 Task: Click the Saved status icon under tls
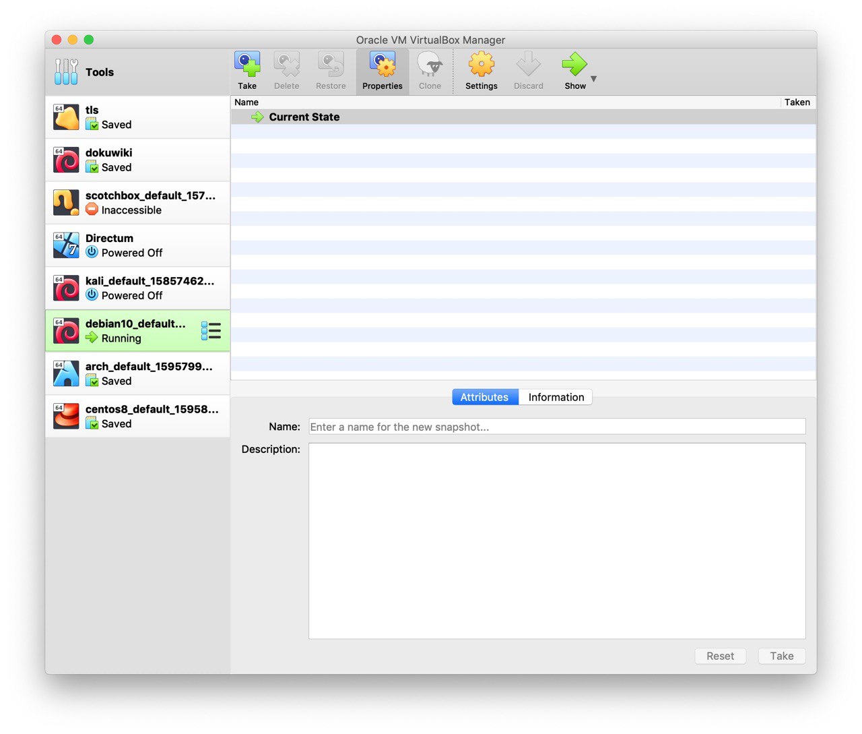click(x=92, y=124)
